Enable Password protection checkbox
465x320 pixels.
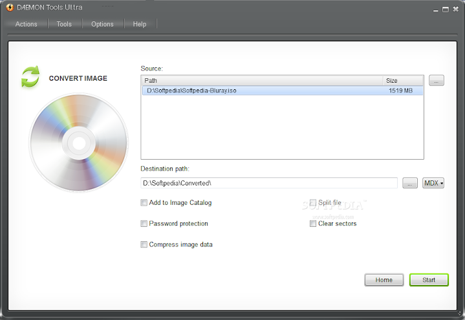tap(144, 223)
